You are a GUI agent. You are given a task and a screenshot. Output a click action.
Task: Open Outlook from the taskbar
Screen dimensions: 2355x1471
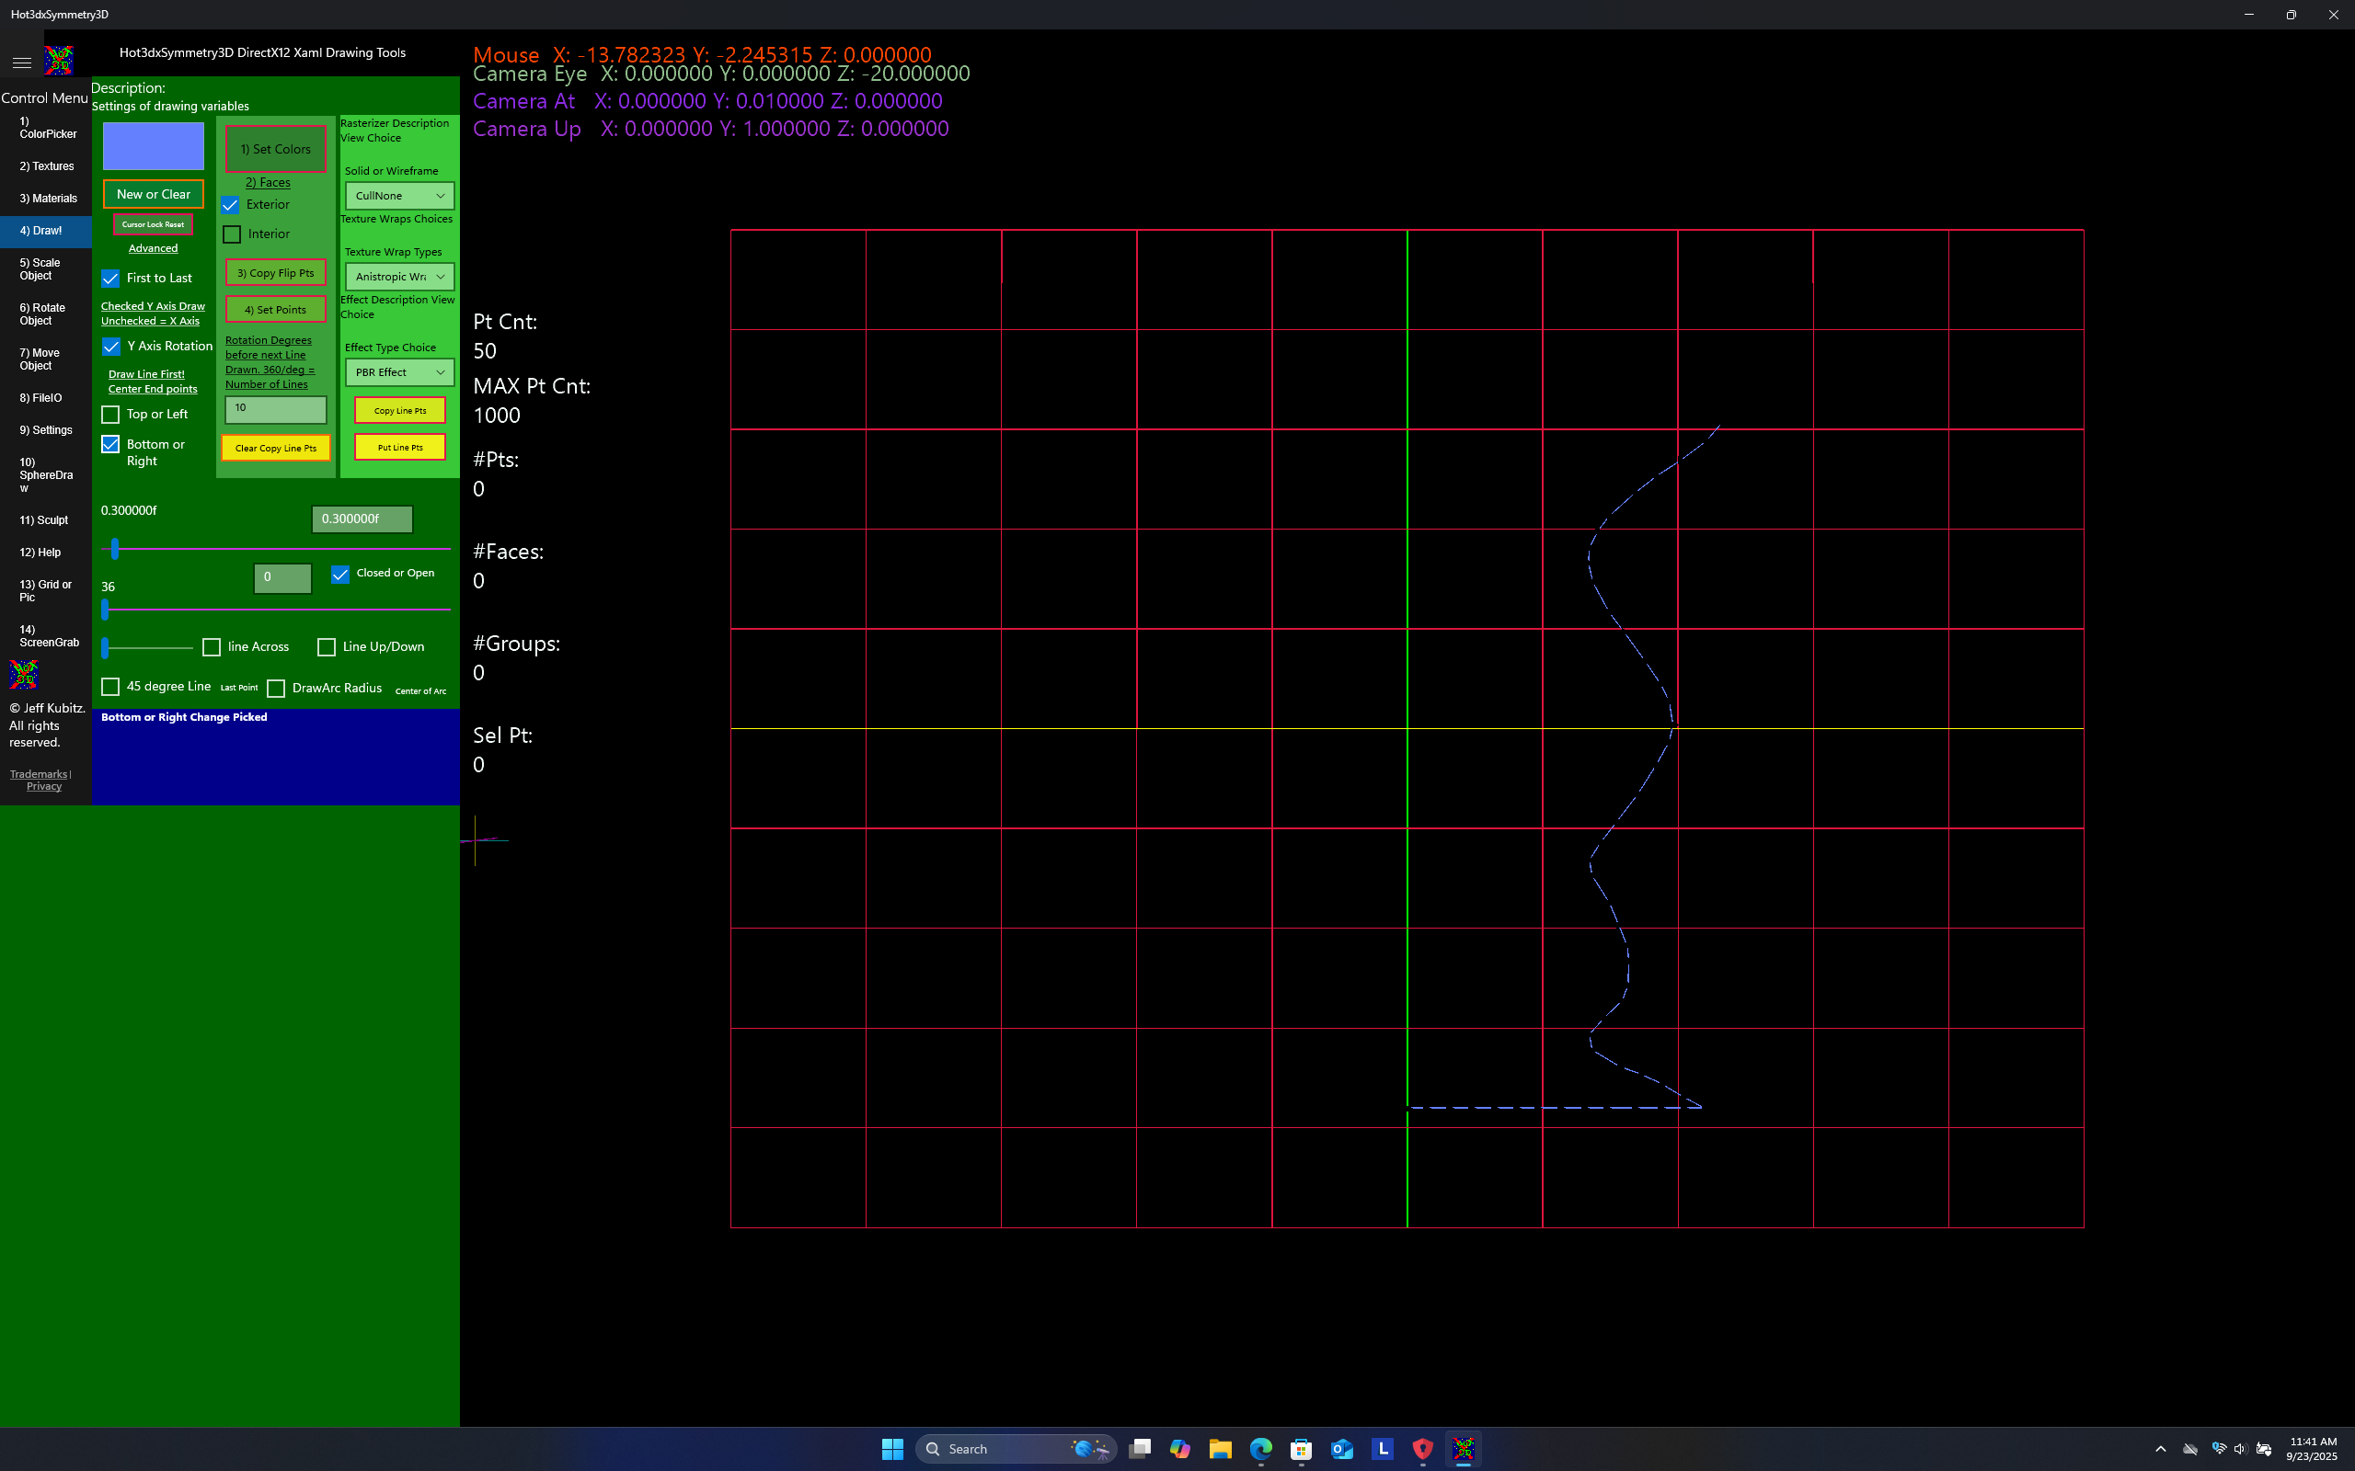tap(1343, 1449)
